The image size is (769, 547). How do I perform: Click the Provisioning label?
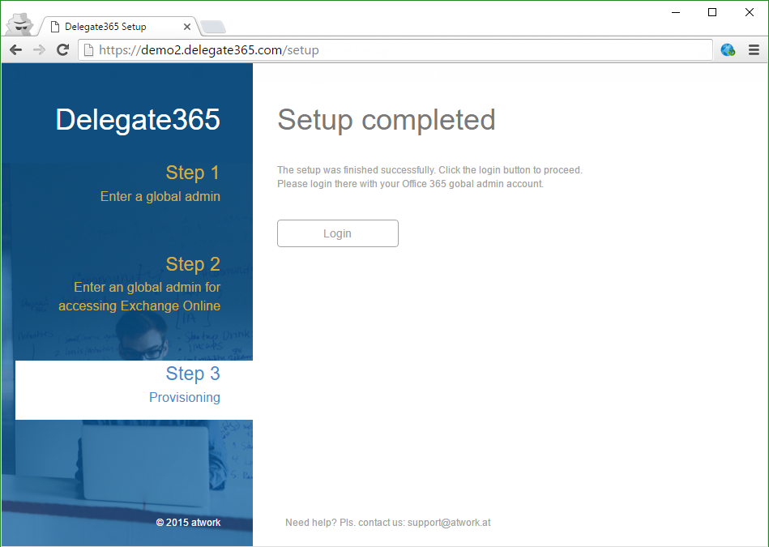pos(185,397)
